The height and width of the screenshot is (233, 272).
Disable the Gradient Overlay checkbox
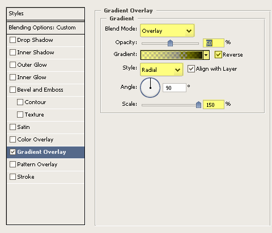pyautogui.click(x=12, y=152)
